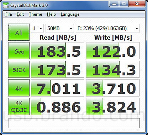Image resolution: width=148 pixels, height=135 pixels.
Task: Start the 4K benchmark test
Action: click(x=19, y=88)
